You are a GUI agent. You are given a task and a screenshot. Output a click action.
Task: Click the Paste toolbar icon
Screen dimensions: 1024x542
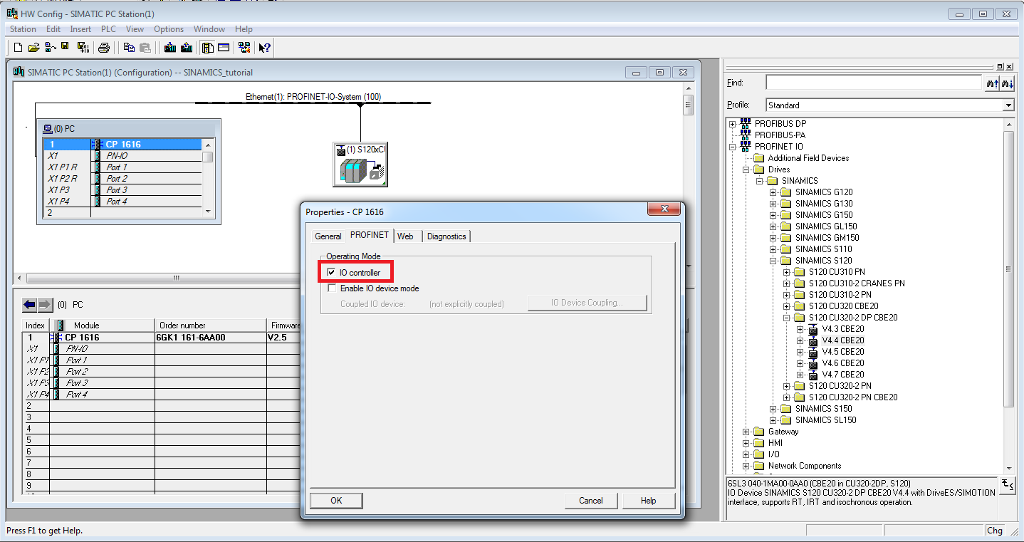coord(145,48)
